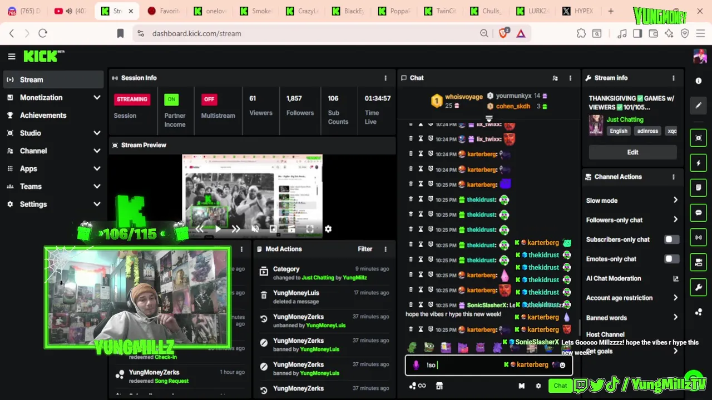Expand the Teams sidebar section
The image size is (712, 400).
(97, 187)
